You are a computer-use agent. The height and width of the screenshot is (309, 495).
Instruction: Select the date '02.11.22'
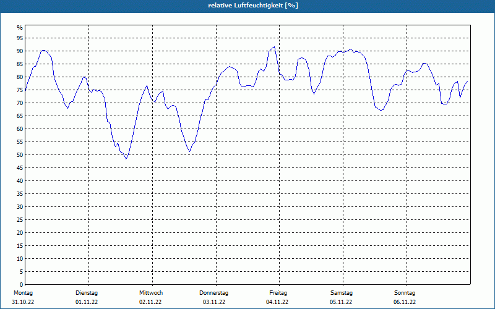pos(150,302)
